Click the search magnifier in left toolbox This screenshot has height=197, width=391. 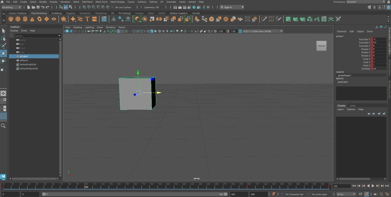(3, 126)
